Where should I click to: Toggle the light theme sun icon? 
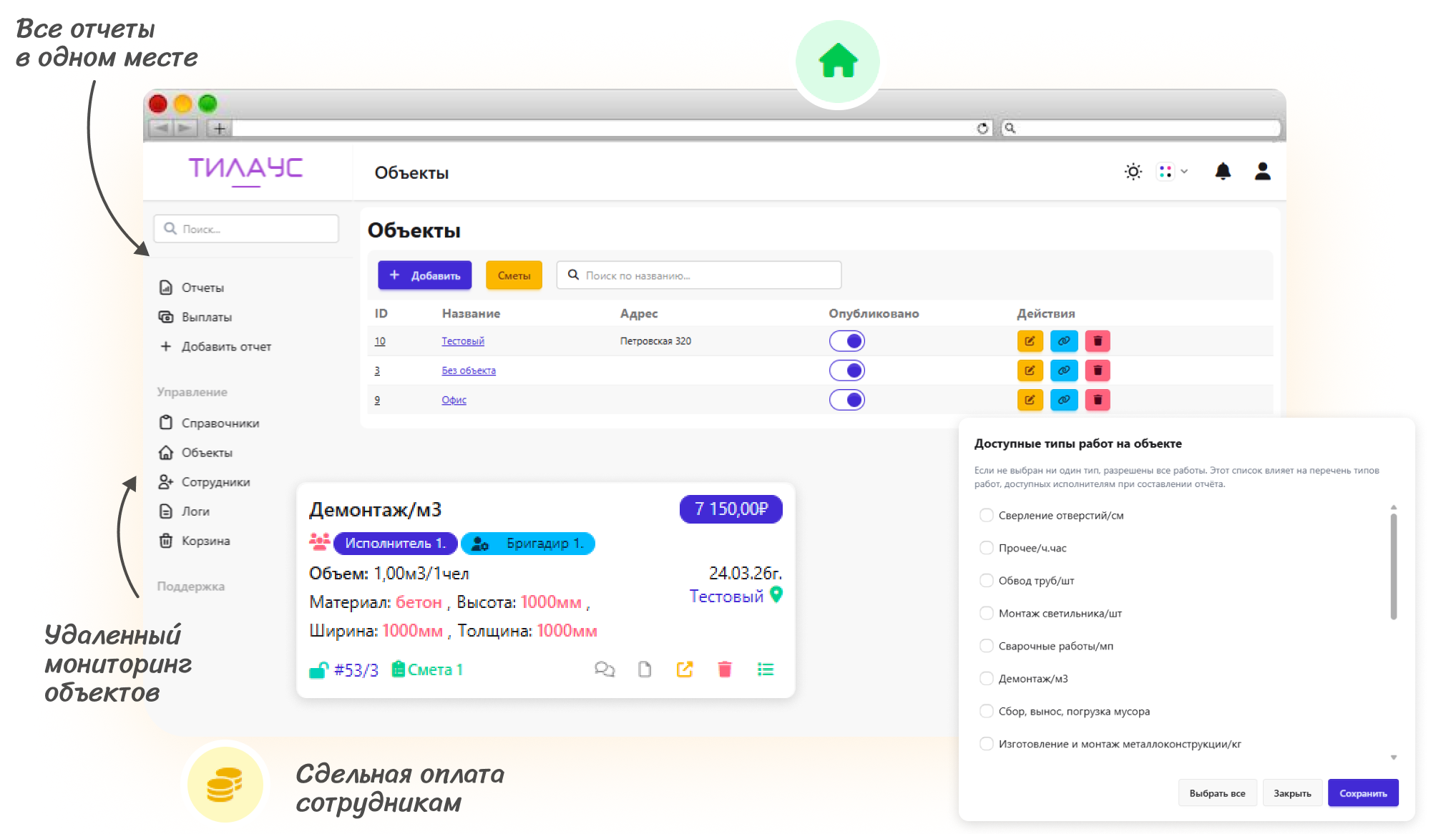[x=1133, y=172]
